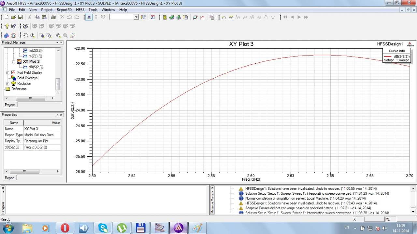417x234 pixels.
Task: Click the Rectangular Plot display type value
Action: (x=36, y=141)
